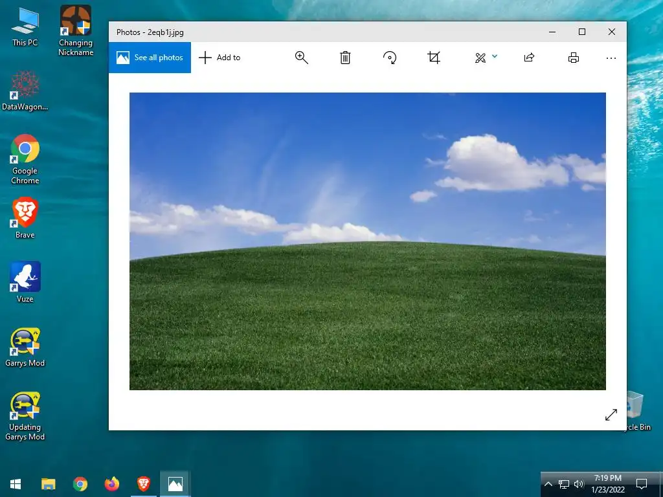Open Firefox from the taskbar
Viewport: 663px width, 497px height.
tap(111, 484)
